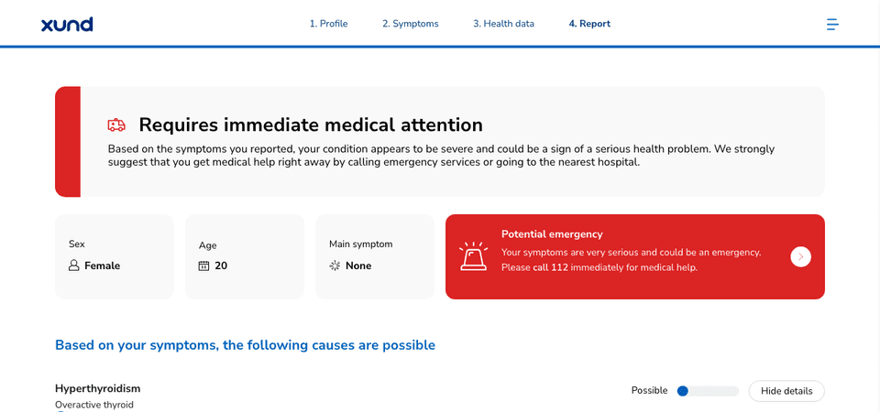The height and width of the screenshot is (412, 880).
Task: Click the xund logo
Action: (67, 24)
